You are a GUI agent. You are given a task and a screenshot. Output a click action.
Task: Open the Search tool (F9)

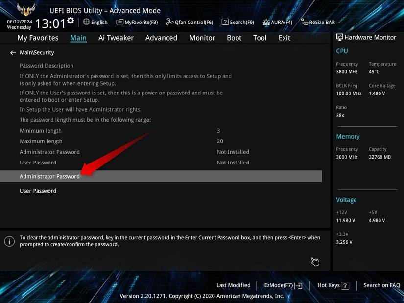click(238, 22)
